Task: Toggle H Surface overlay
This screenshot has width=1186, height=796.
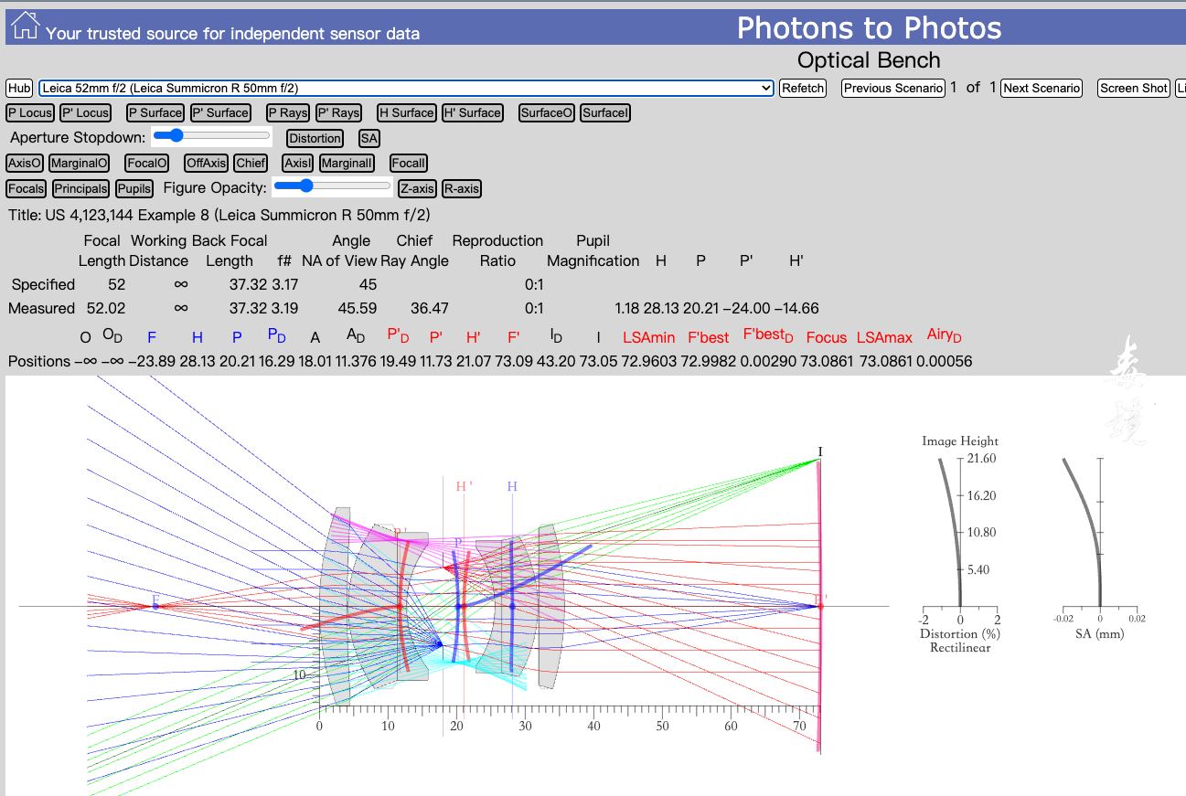Action: [x=406, y=113]
